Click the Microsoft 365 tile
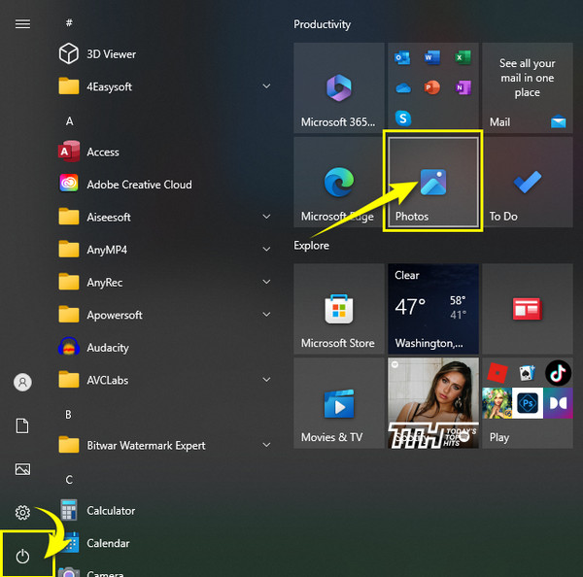Image resolution: width=583 pixels, height=577 pixels. (x=339, y=87)
